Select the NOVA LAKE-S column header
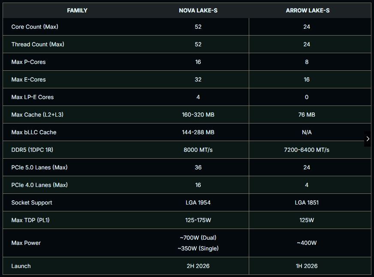 pos(198,10)
